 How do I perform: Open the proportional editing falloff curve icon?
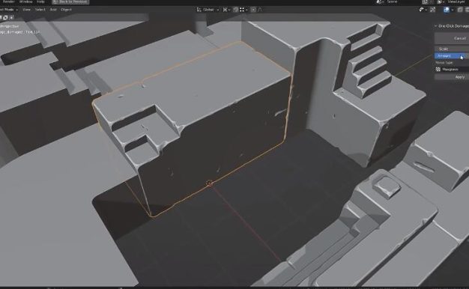pos(260,10)
